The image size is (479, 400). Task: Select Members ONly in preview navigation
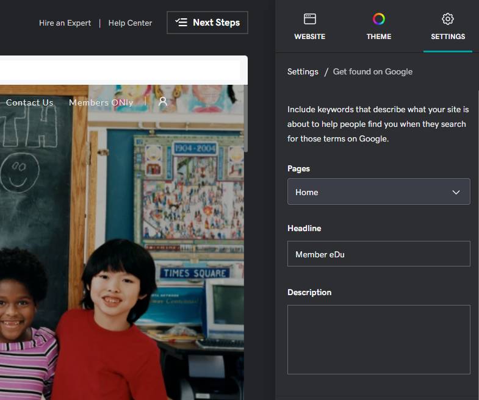point(101,102)
